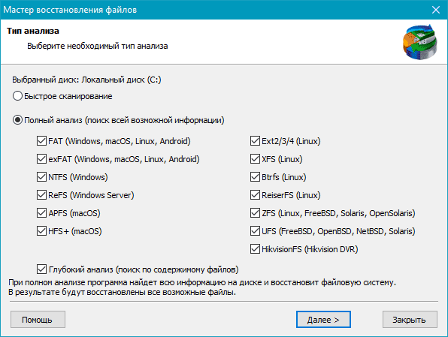Click the recovery wizard disk logo icon

[420, 42]
